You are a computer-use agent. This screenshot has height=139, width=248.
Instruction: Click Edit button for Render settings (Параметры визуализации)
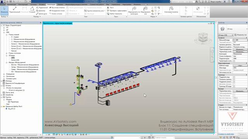[240, 91]
